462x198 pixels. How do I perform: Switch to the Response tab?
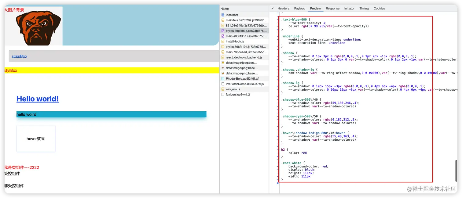click(333, 9)
